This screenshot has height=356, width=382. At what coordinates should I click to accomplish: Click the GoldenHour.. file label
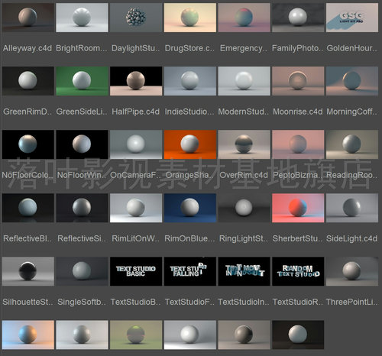click(x=352, y=48)
